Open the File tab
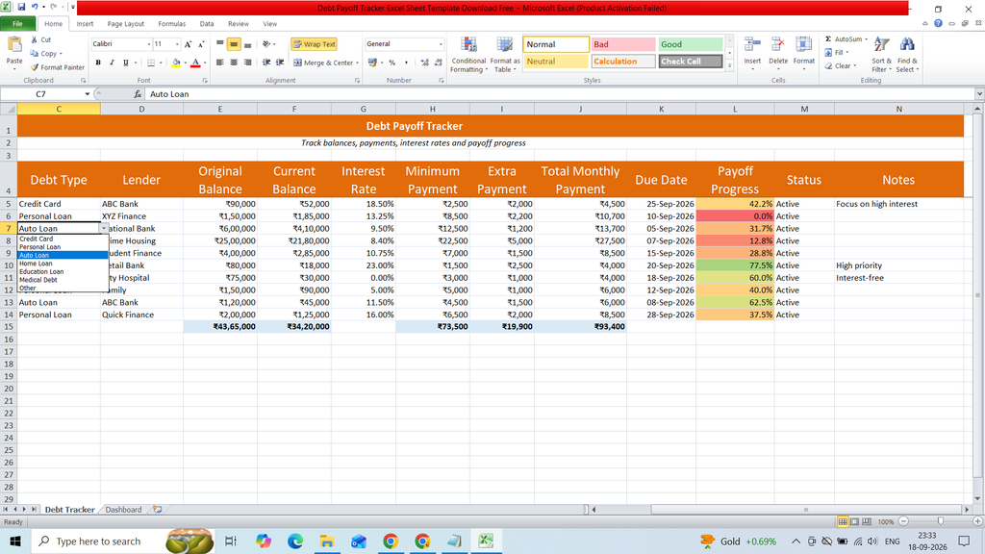 pos(17,24)
